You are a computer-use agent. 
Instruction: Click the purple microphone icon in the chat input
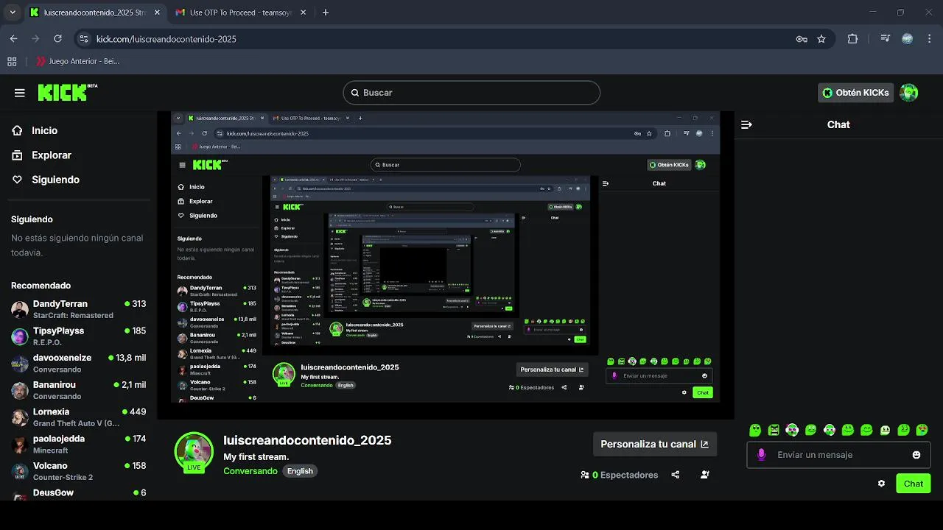click(761, 455)
